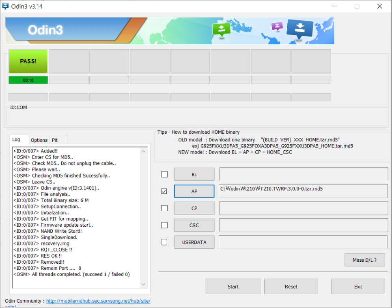392x308 pixels.
Task: Close the Odin3 window
Action: [x=379, y=6]
